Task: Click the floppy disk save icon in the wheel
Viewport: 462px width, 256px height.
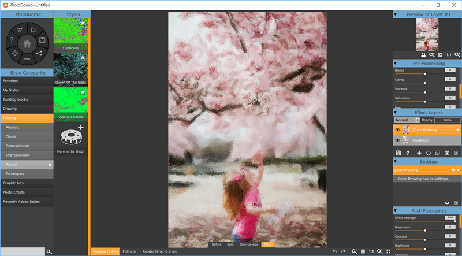Action: tap(43, 39)
